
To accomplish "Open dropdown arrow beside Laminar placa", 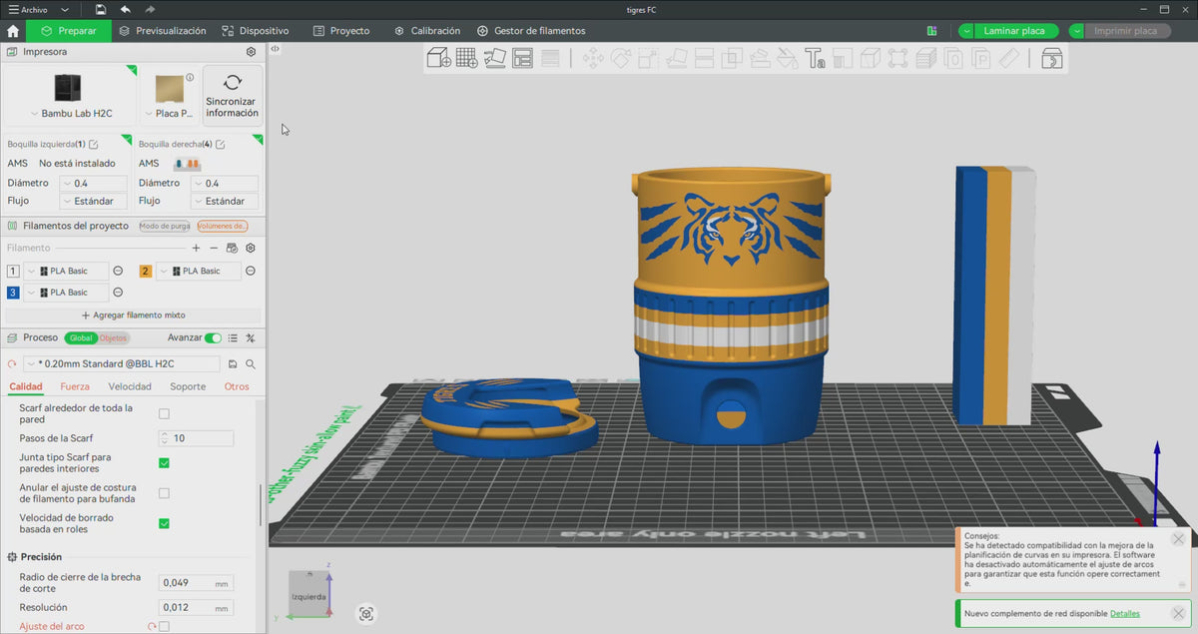I will 966,31.
